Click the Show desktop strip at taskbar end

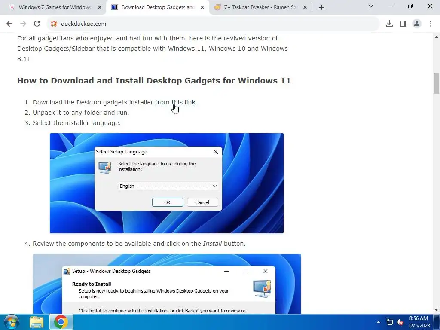coord(437,322)
